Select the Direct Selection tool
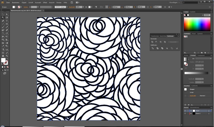This screenshot has height=127, width=214. [x=7, y=14]
